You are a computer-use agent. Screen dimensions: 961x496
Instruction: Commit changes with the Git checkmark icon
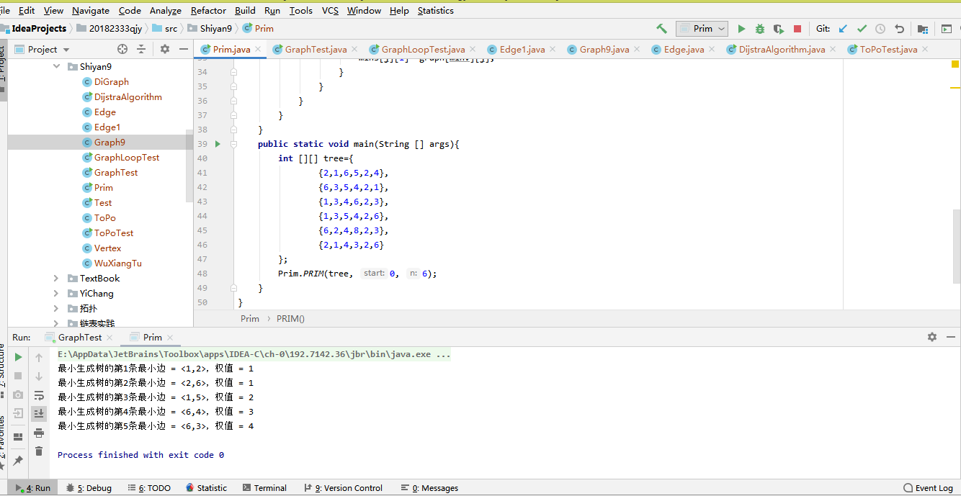click(x=862, y=29)
